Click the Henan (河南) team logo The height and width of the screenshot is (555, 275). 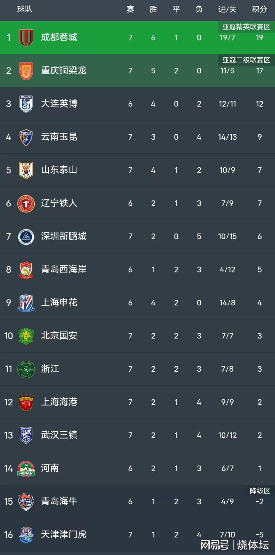click(x=26, y=468)
